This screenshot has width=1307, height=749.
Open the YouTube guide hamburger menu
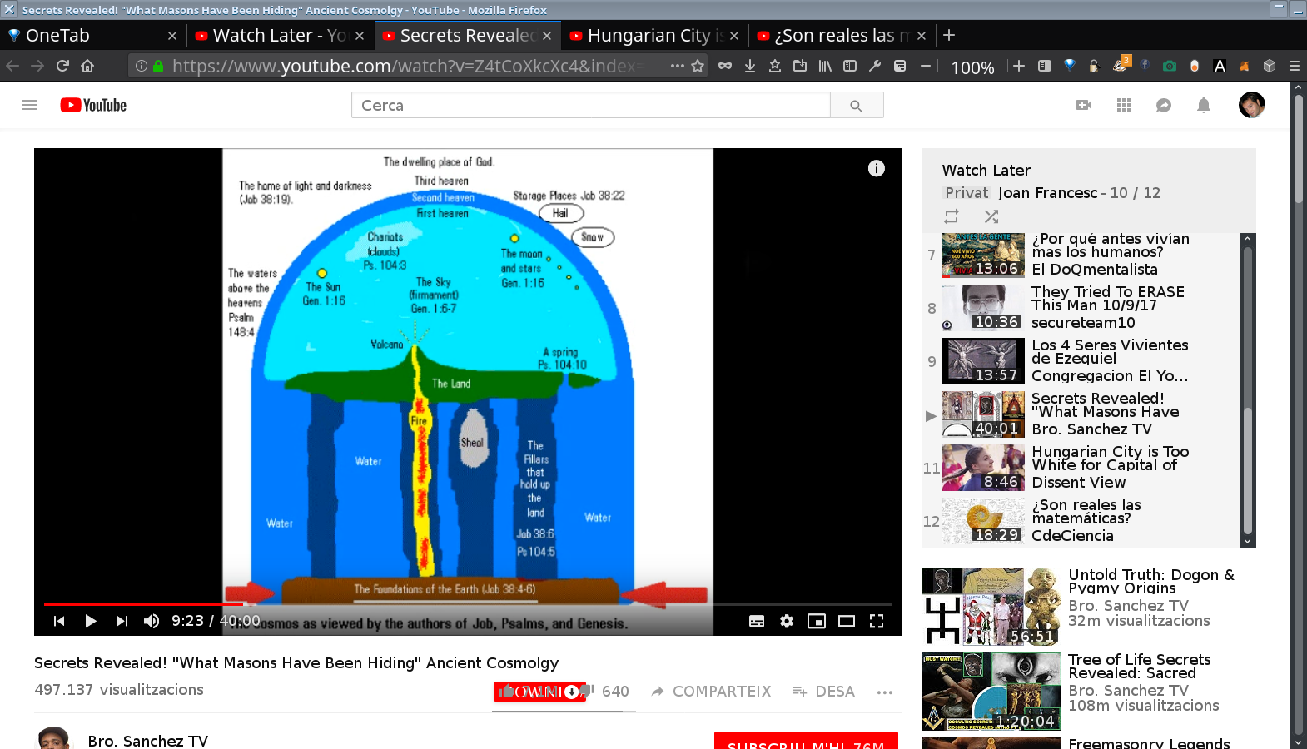30,105
